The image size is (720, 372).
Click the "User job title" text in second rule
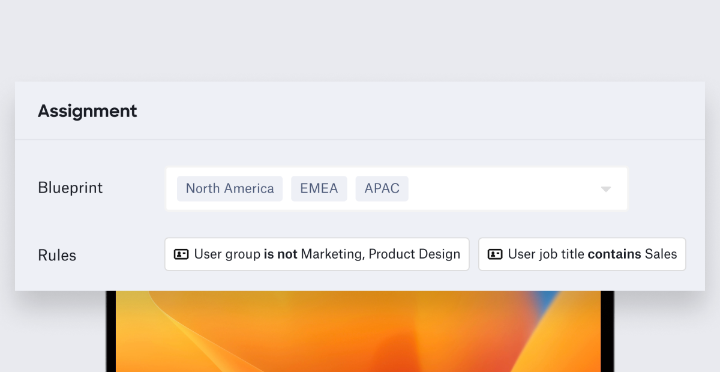(546, 254)
